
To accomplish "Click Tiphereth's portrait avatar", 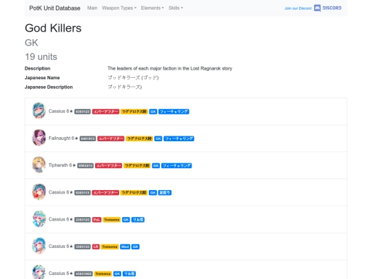I will coord(39,165).
